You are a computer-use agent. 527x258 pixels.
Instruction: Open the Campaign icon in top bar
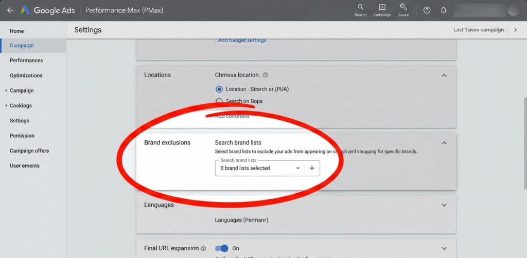(382, 7)
